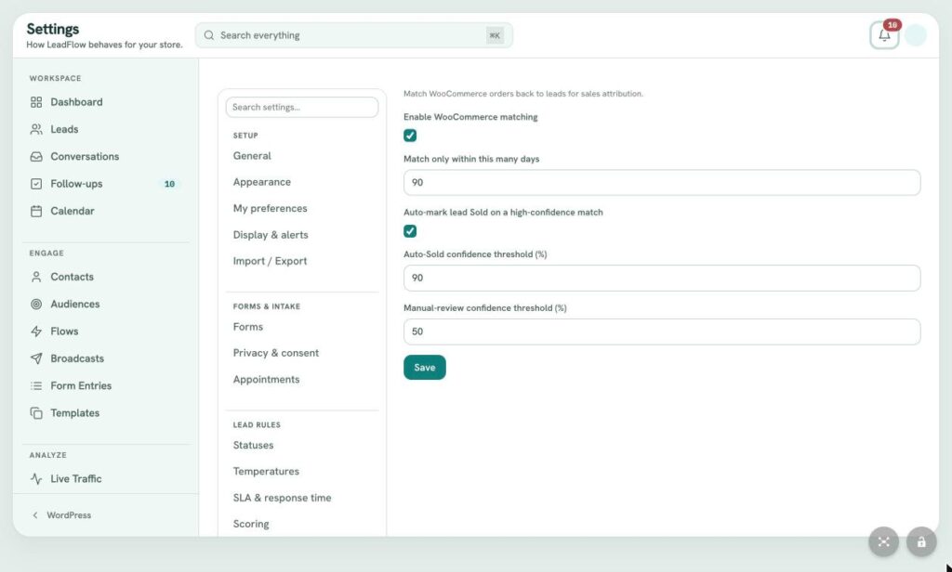This screenshot has height=572, width=952.
Task: Open Templates page label
Action: [74, 413]
